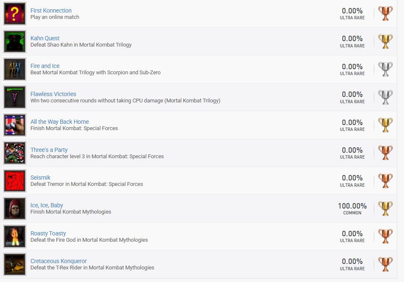
Task: Open the Three's a Party trophy link
Action: (x=49, y=150)
